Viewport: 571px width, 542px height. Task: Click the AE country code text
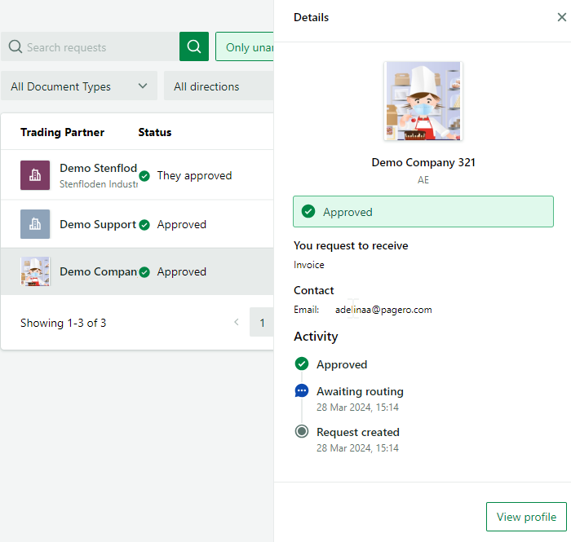coord(423,180)
